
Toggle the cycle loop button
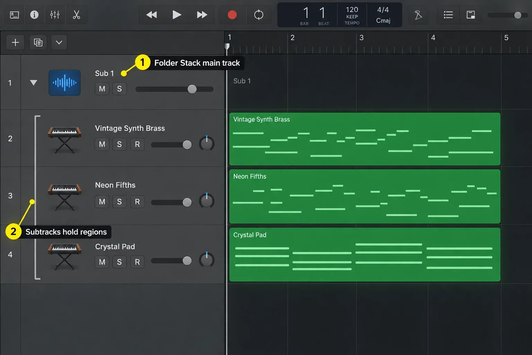[259, 15]
